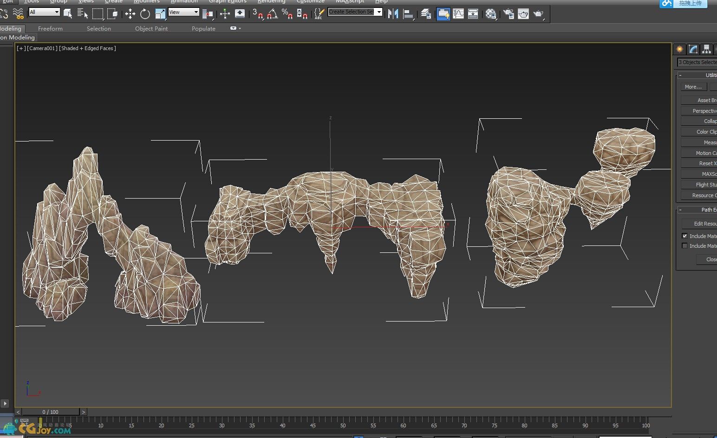Click the Color Clipboard utility button
Screen dimensions: 717x438
[x=699, y=132]
